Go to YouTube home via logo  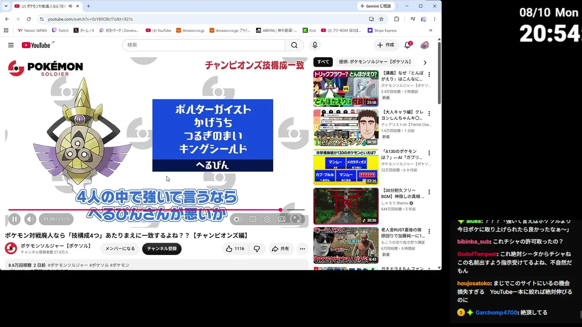tap(36, 45)
